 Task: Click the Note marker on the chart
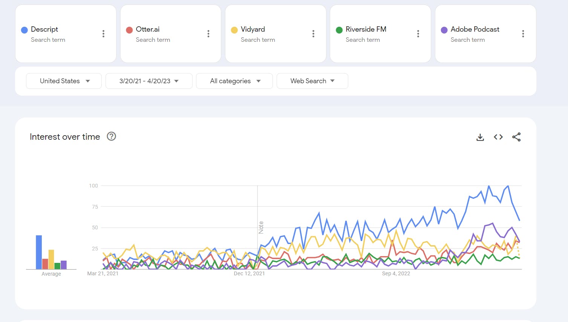pyautogui.click(x=261, y=227)
